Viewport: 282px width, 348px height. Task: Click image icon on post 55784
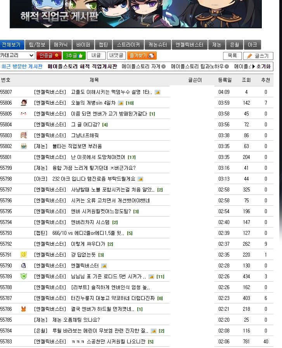(x=153, y=331)
